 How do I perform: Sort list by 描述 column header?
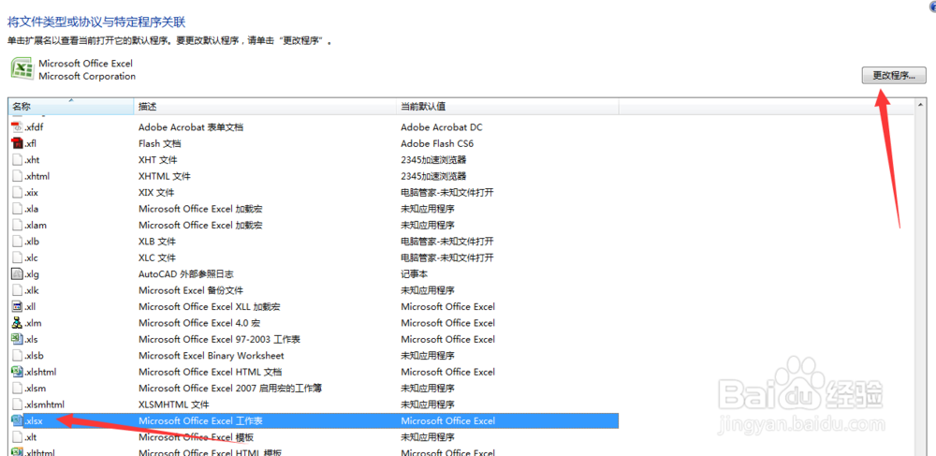pos(265,106)
